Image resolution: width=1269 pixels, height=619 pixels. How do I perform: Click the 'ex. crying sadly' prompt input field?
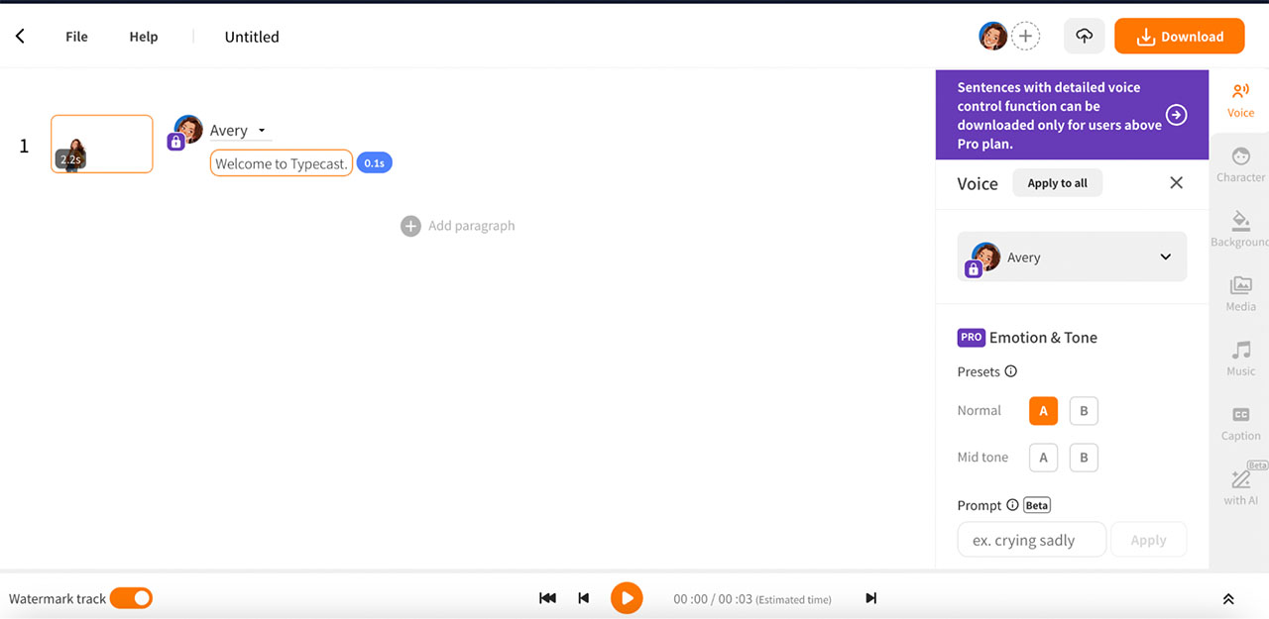1031,539
